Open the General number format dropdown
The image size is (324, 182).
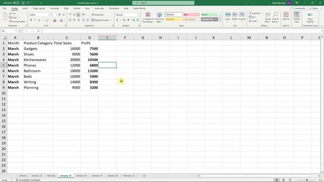[138, 15]
